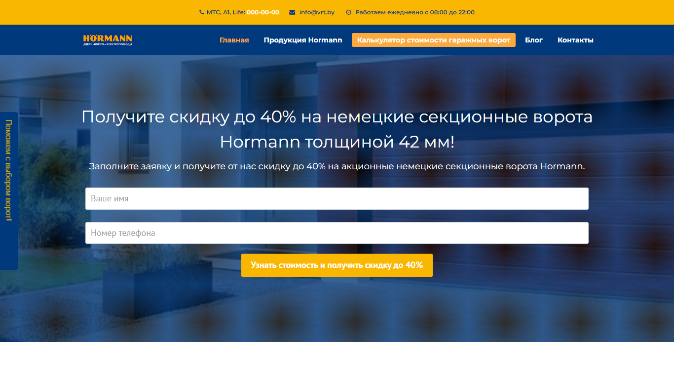Focus the Ваше имя input field
674x379 pixels.
click(337, 198)
